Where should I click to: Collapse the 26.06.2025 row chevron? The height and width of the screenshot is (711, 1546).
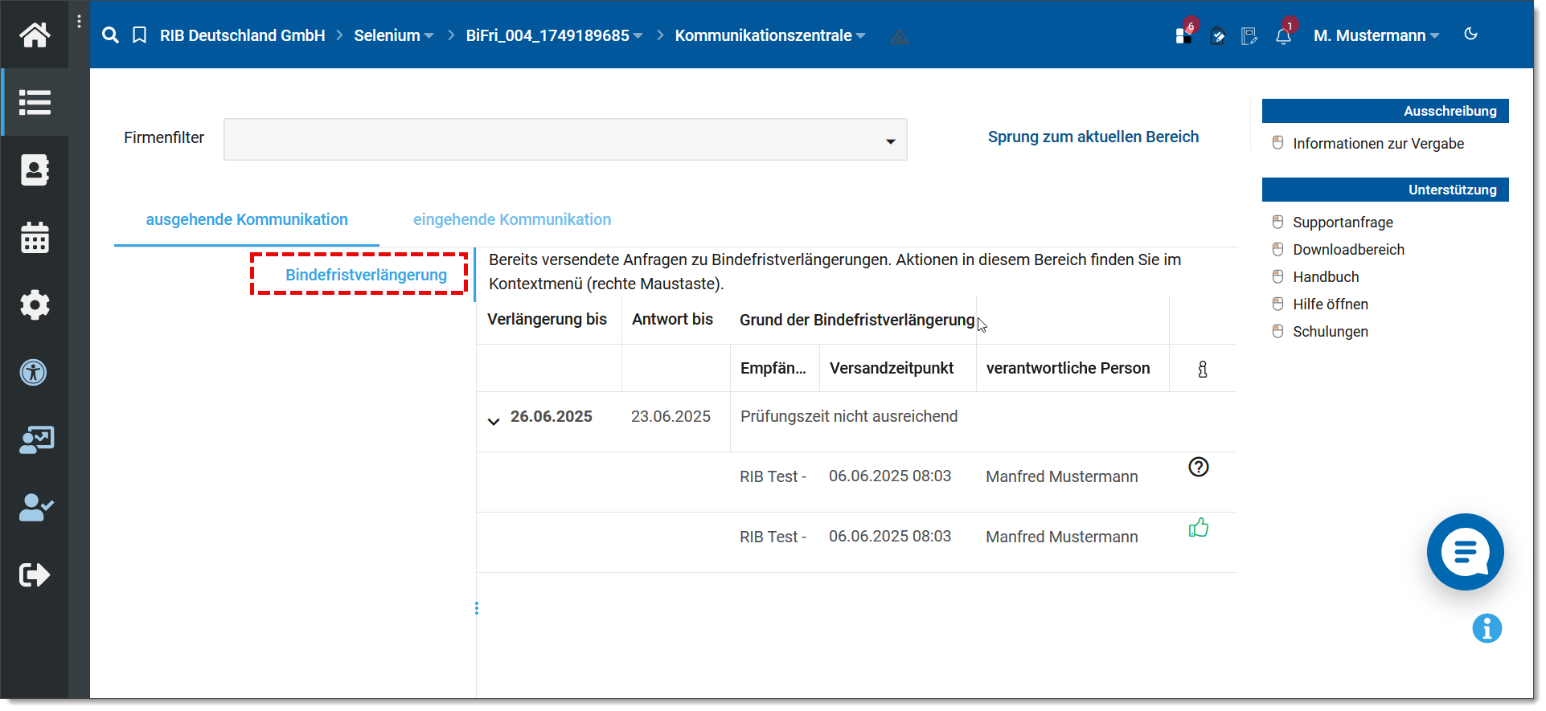pos(494,421)
